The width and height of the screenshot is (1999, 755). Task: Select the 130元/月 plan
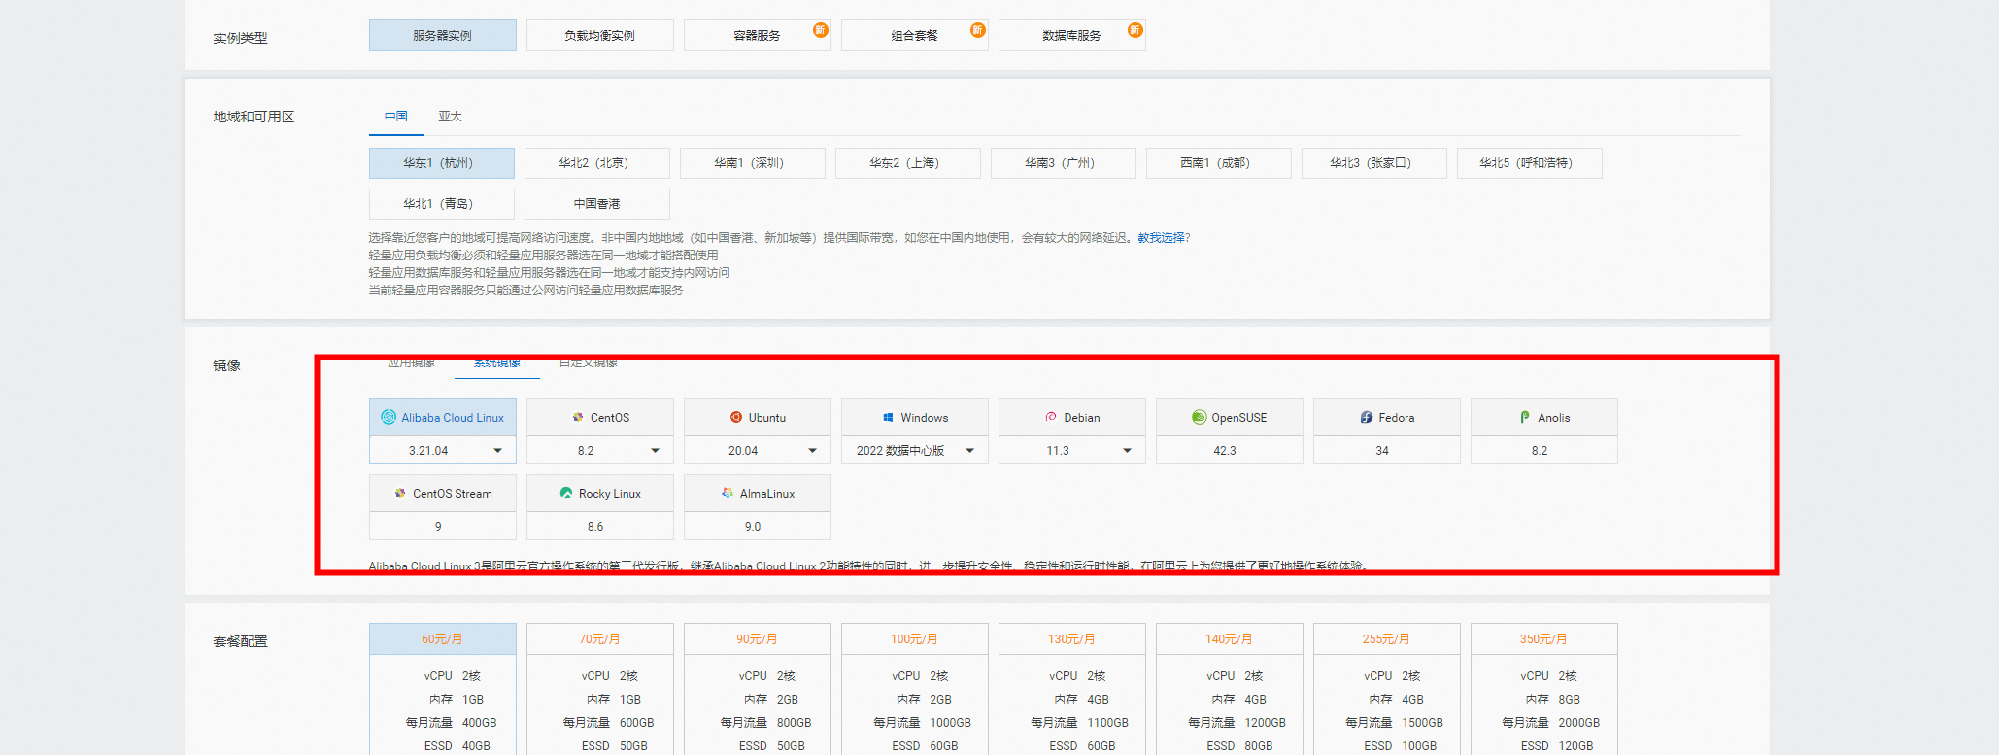[x=1072, y=639]
